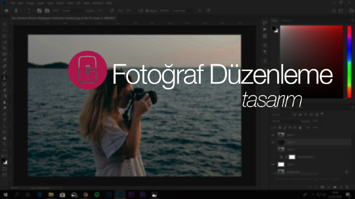Viewport: 355px width, 199px height.
Task: Toggle Quick Mask mode icon
Action: click(x=4, y=169)
